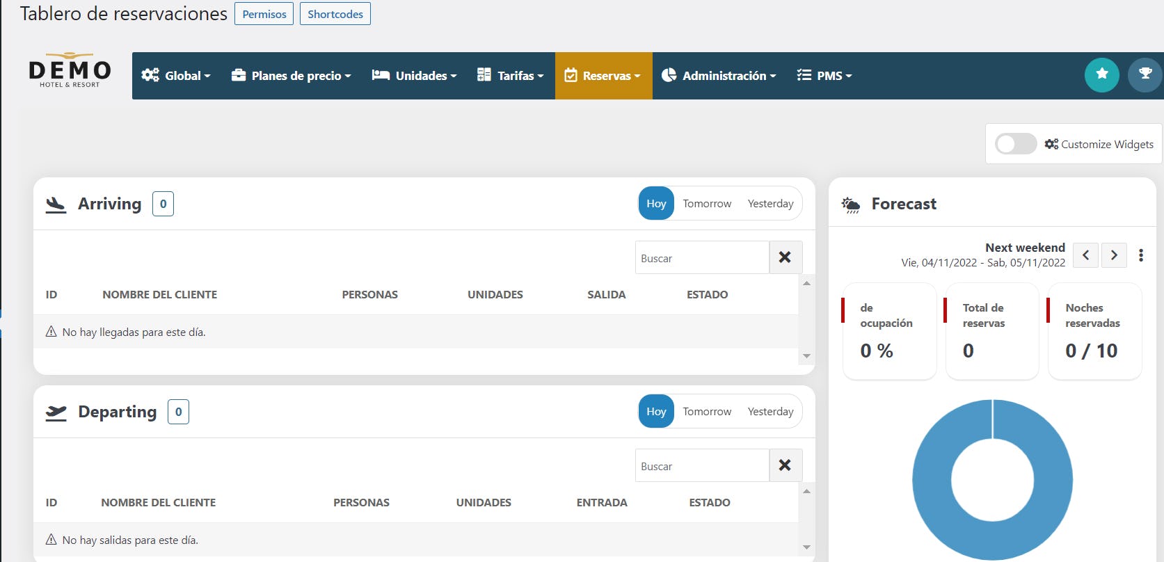Screen dimensions: 1164x562
Task: Toggle the Customize Widgets switch
Action: [1016, 144]
